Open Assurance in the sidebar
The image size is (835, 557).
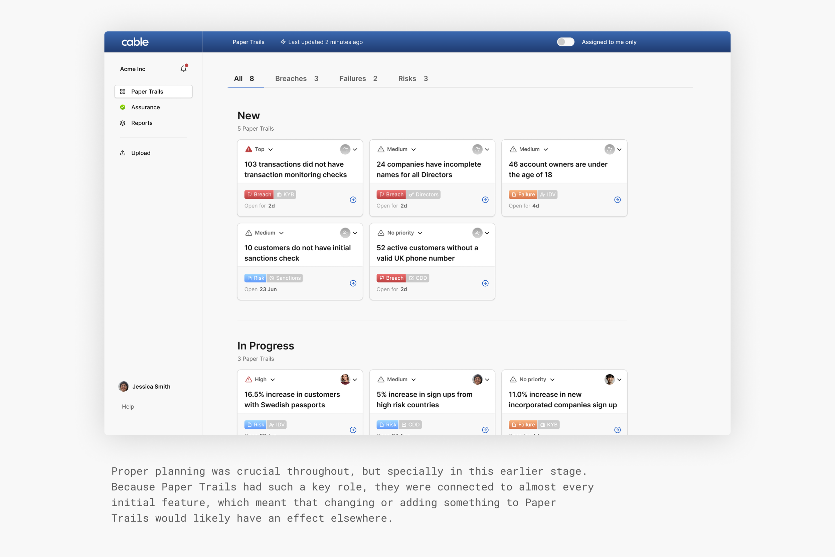click(145, 107)
